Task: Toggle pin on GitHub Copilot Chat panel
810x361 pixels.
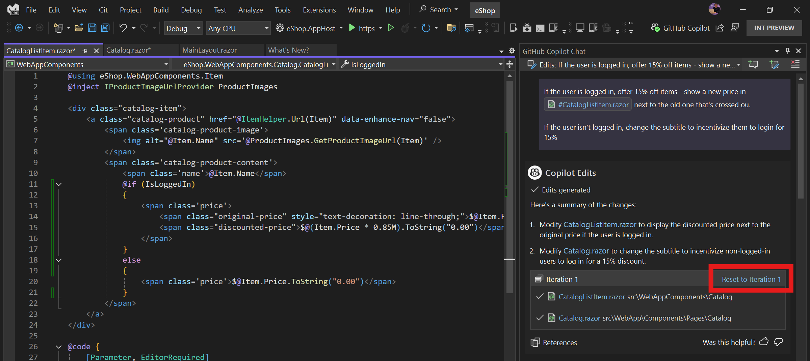Action: point(788,51)
